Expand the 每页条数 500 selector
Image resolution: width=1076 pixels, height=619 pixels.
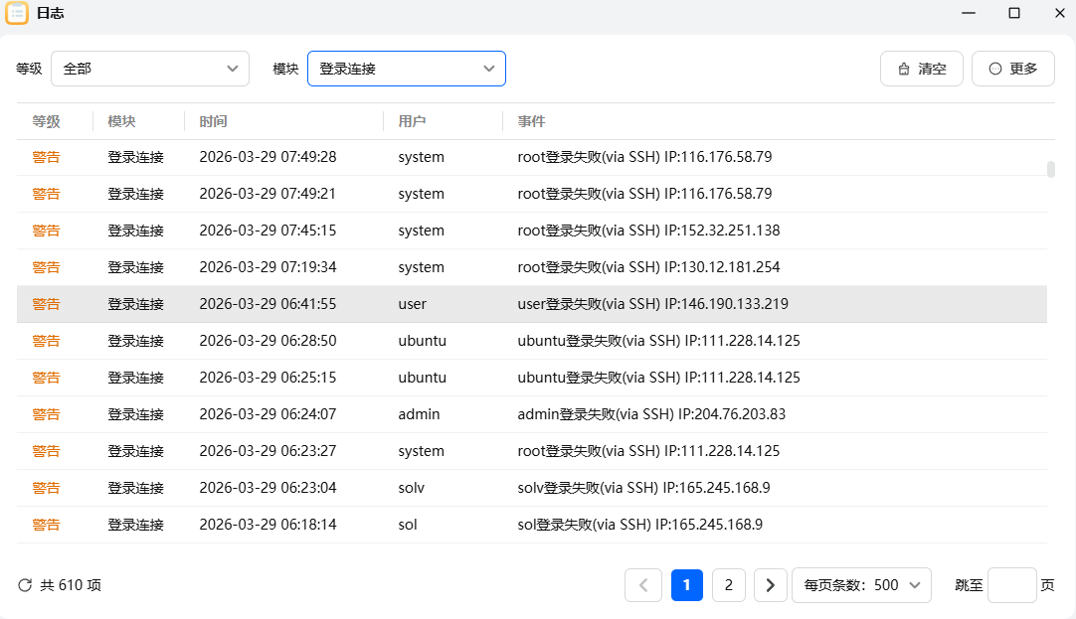(x=861, y=585)
